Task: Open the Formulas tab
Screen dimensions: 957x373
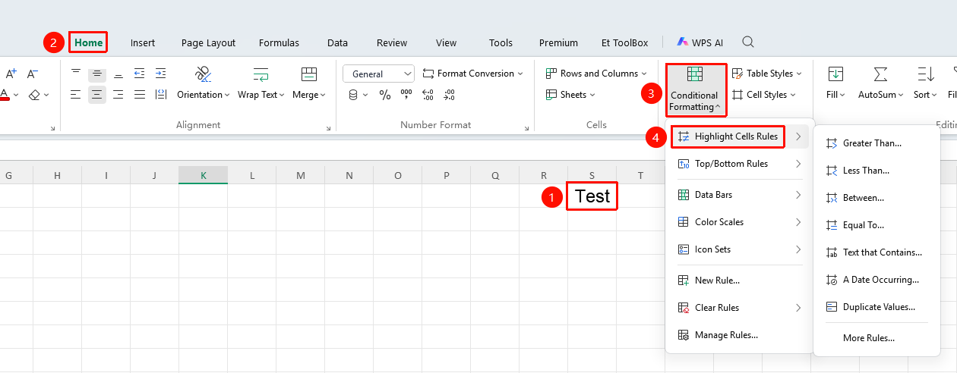Action: pyautogui.click(x=279, y=43)
